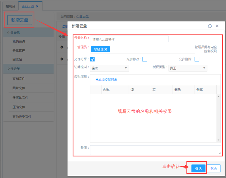226x178 pixels.
Task: Open 回收站 in the sidebar
Action: (17, 59)
